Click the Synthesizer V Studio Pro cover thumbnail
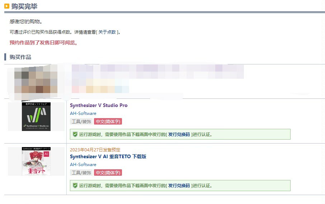Viewport: 325px width, 204px height. (x=36, y=116)
